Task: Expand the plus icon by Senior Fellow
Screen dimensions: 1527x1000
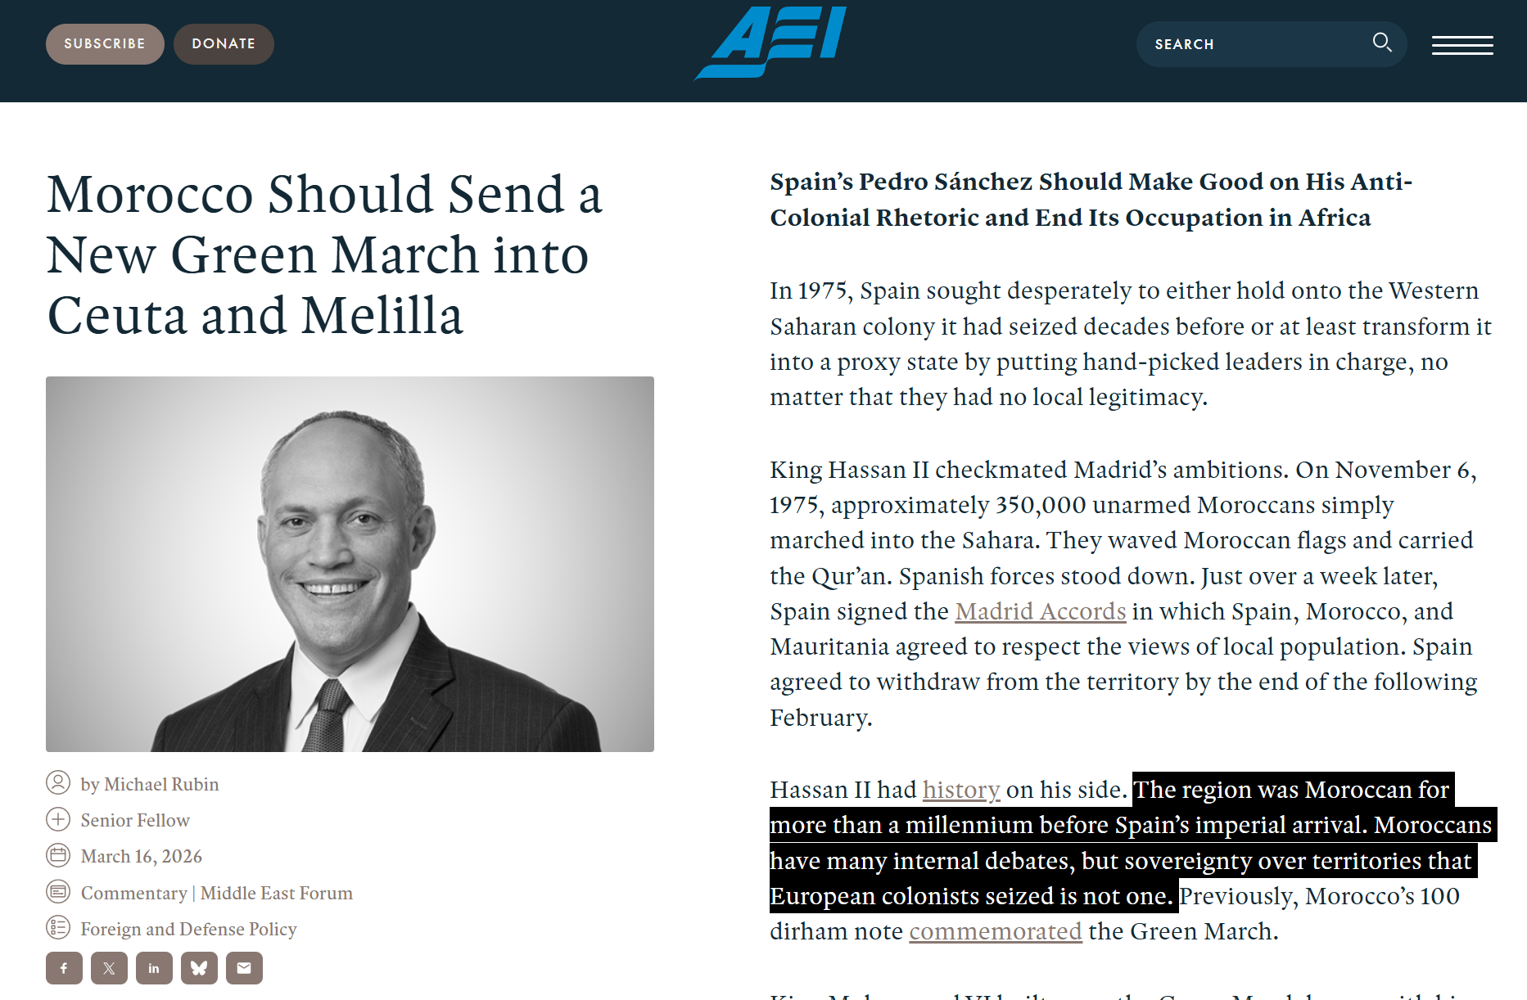Action: click(x=58, y=819)
